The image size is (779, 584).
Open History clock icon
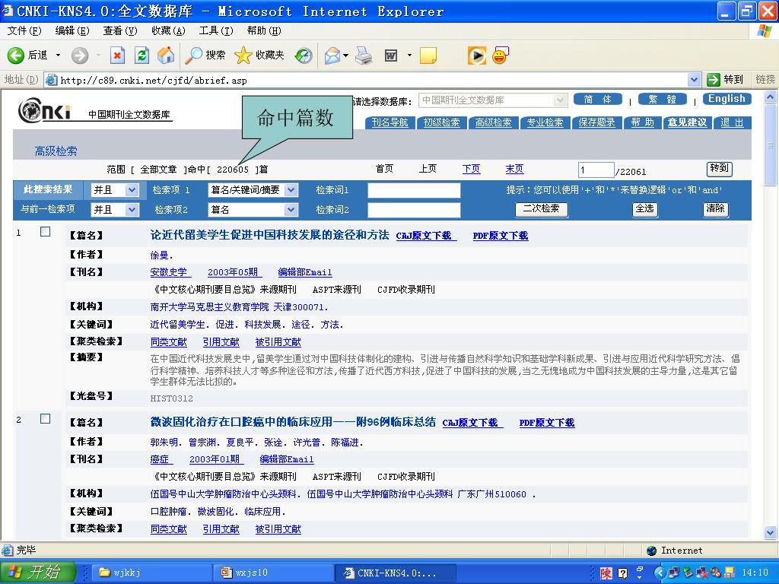303,55
